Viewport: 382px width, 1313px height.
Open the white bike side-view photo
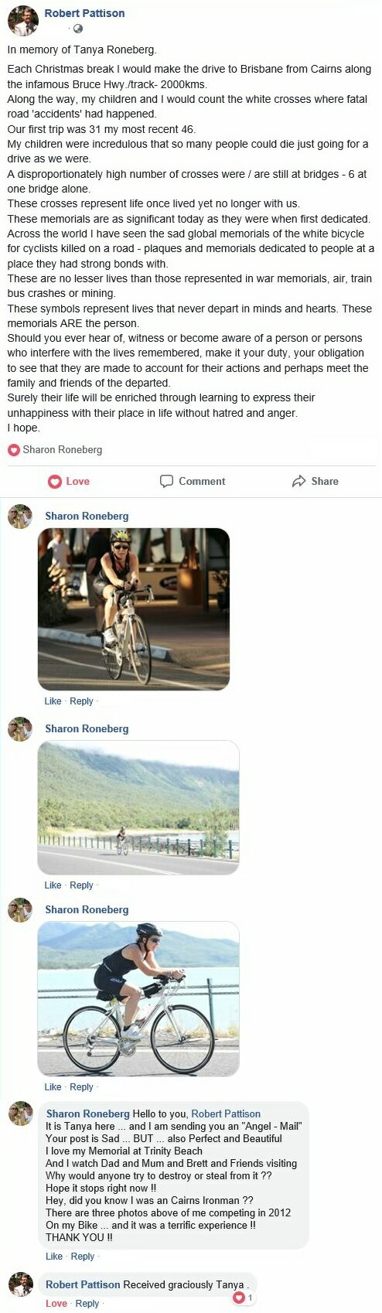[138, 999]
